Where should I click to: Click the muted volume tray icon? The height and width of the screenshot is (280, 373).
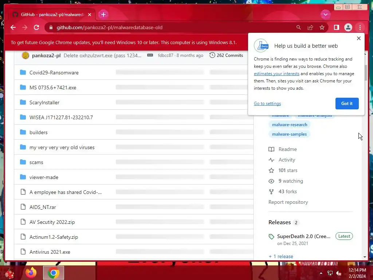click(339, 273)
